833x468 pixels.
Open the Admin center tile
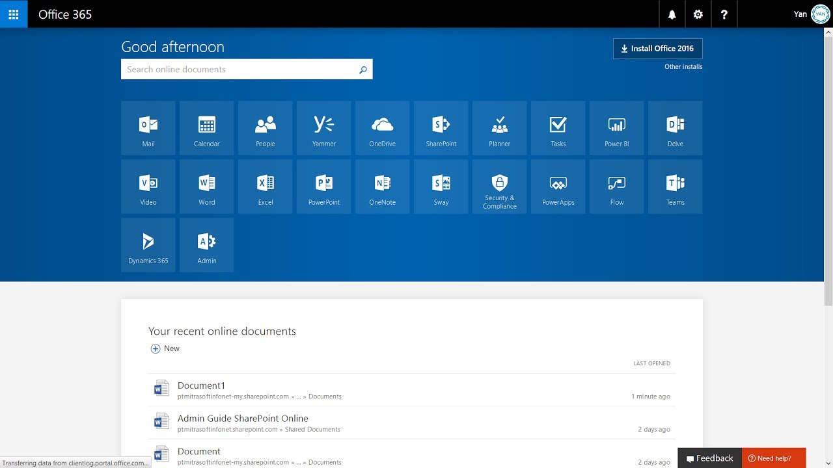pos(207,245)
